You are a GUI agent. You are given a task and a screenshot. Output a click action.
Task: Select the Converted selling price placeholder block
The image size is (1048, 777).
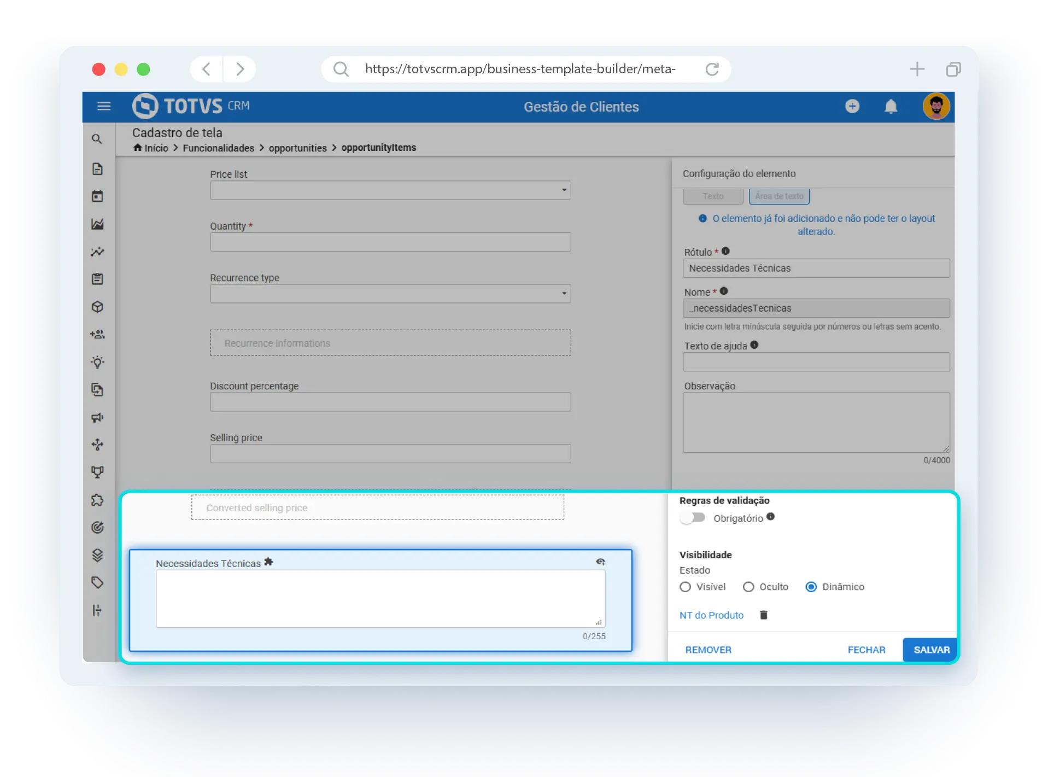coord(378,507)
